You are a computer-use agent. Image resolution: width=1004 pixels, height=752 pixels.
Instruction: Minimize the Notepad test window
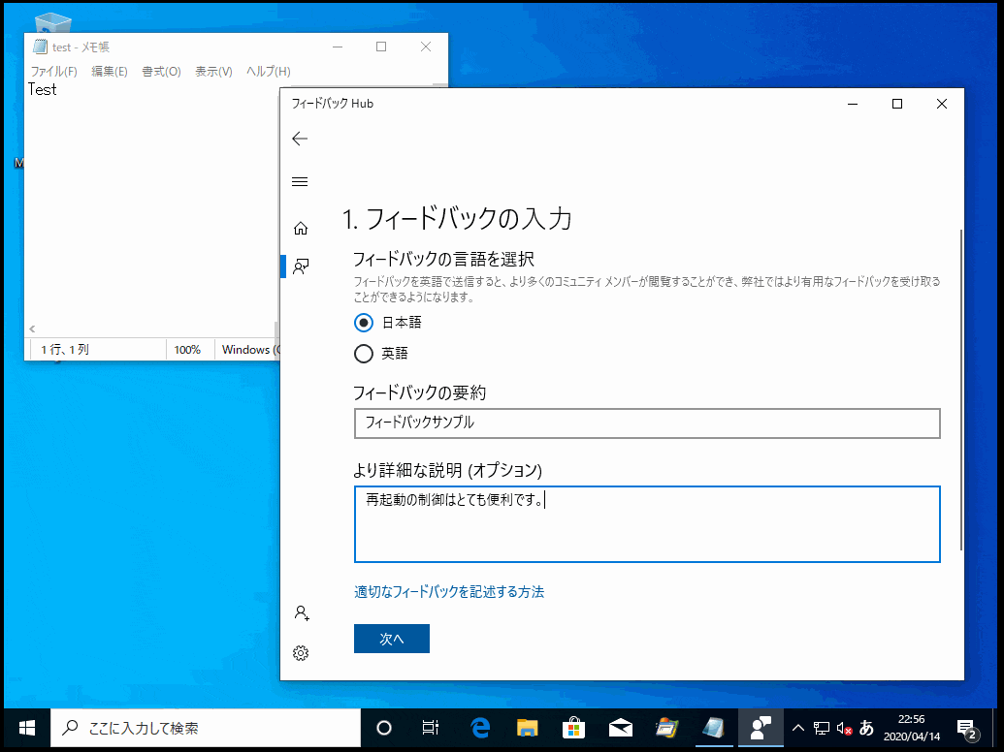(338, 47)
